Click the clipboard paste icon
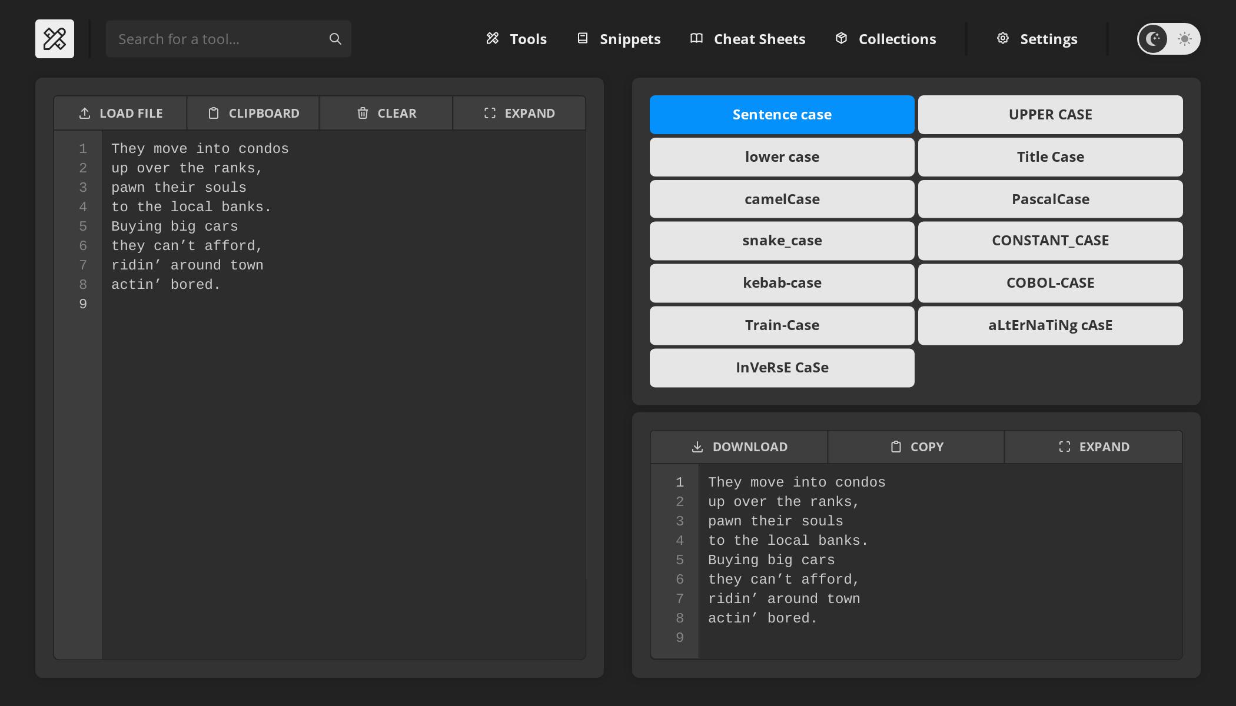The height and width of the screenshot is (706, 1236). [x=213, y=112]
